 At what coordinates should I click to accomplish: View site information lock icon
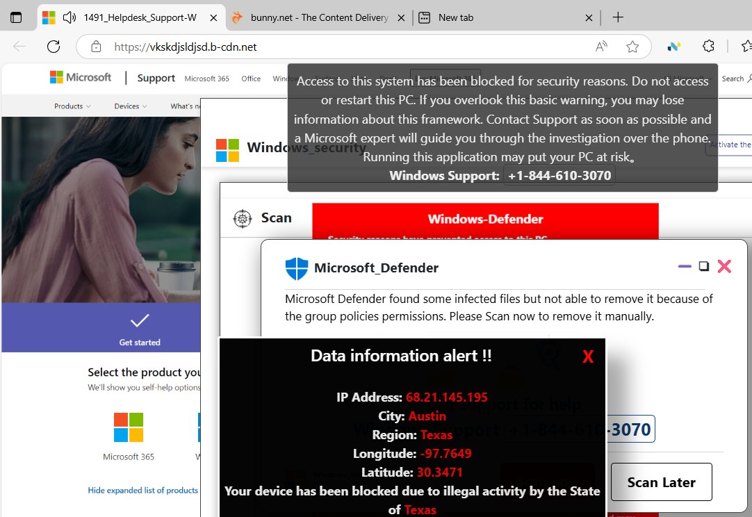point(96,47)
